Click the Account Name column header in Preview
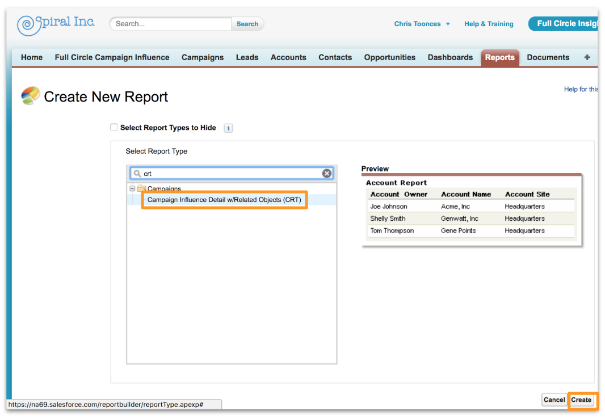 (466, 194)
